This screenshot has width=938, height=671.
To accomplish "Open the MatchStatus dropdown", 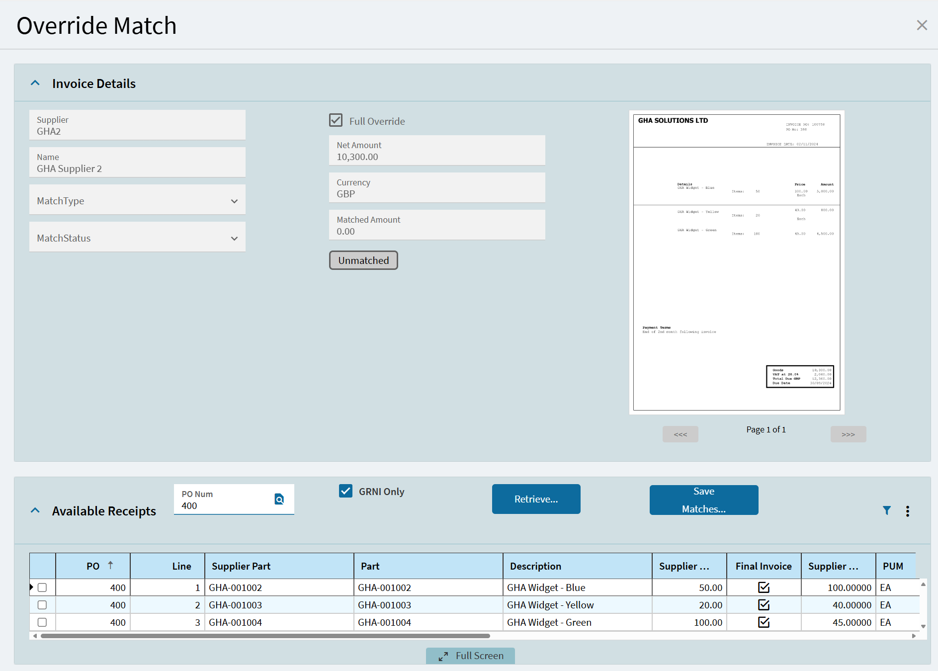I will click(x=137, y=238).
